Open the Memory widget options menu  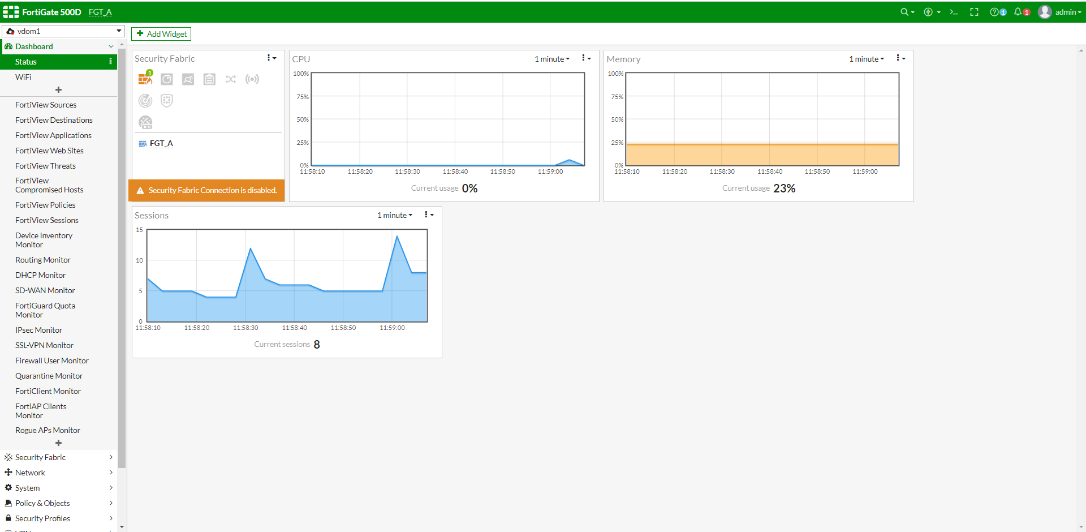click(900, 58)
